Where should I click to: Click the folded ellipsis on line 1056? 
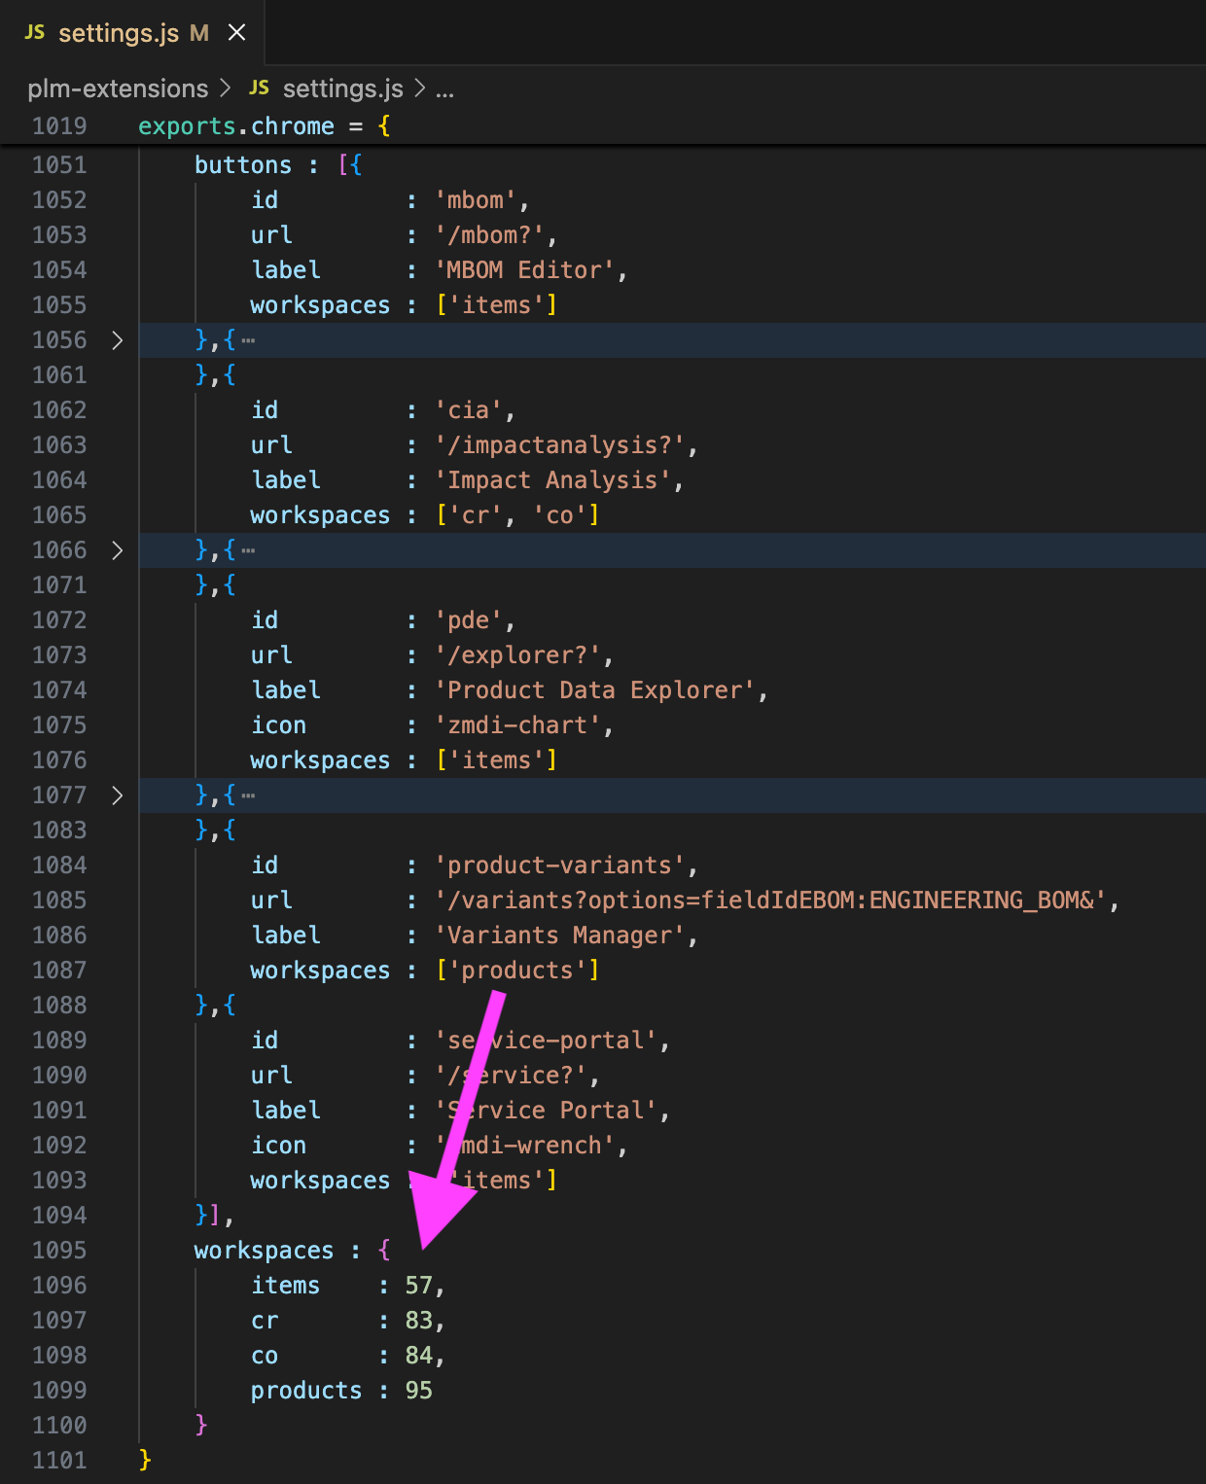[x=249, y=340]
